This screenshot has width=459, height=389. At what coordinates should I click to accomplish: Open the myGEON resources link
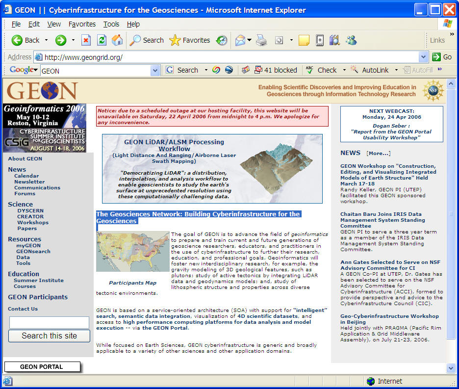[28, 245]
